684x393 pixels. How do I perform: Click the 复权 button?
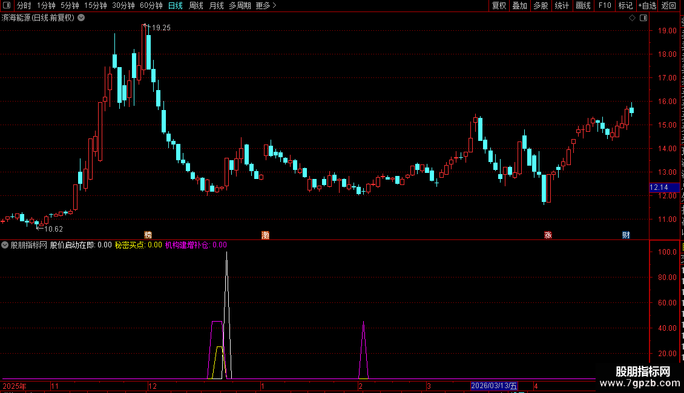pos(499,5)
